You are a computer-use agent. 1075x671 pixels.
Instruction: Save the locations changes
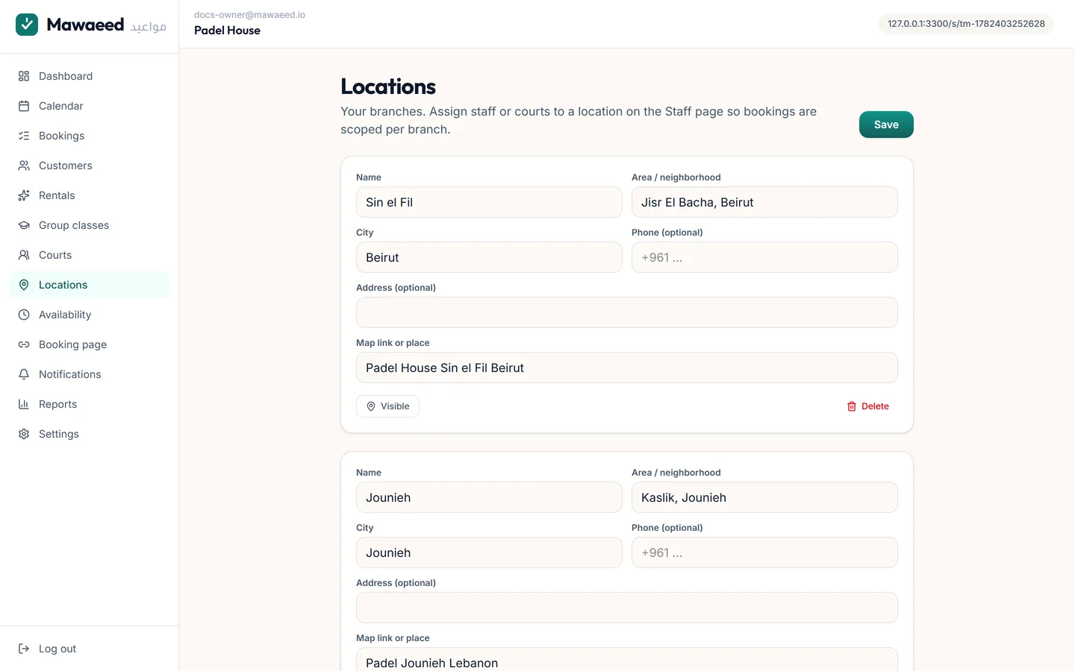pos(886,125)
